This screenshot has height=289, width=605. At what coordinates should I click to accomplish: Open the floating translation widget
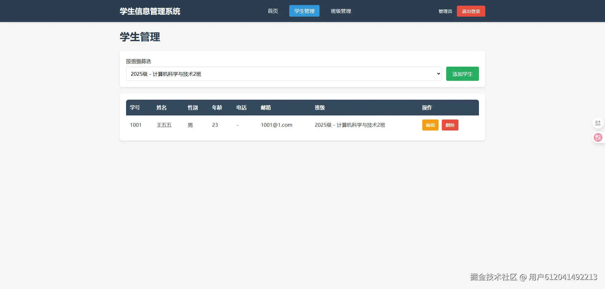[x=598, y=137]
